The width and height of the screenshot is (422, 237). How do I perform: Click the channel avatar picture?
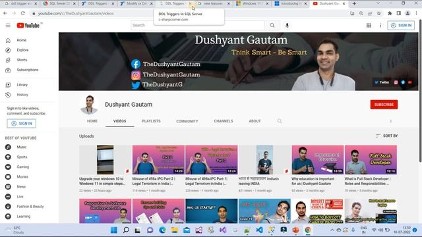coord(89,105)
